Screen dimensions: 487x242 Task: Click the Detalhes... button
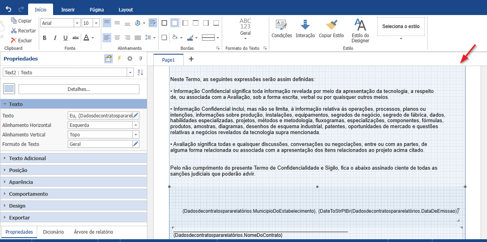[79, 89]
